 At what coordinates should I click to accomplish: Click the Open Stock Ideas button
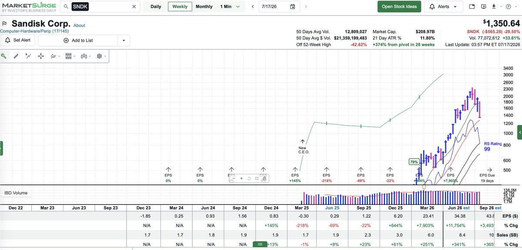(x=399, y=7)
